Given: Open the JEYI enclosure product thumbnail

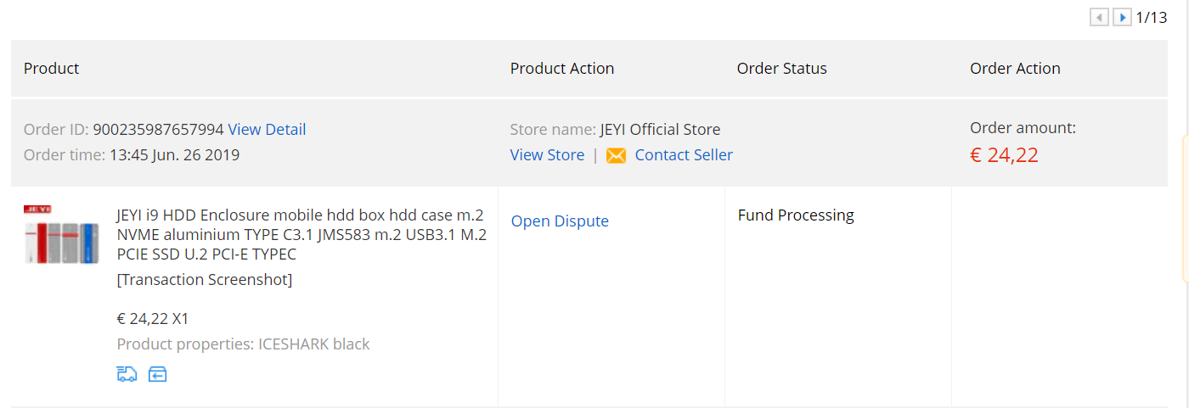Looking at the screenshot, I should (61, 234).
